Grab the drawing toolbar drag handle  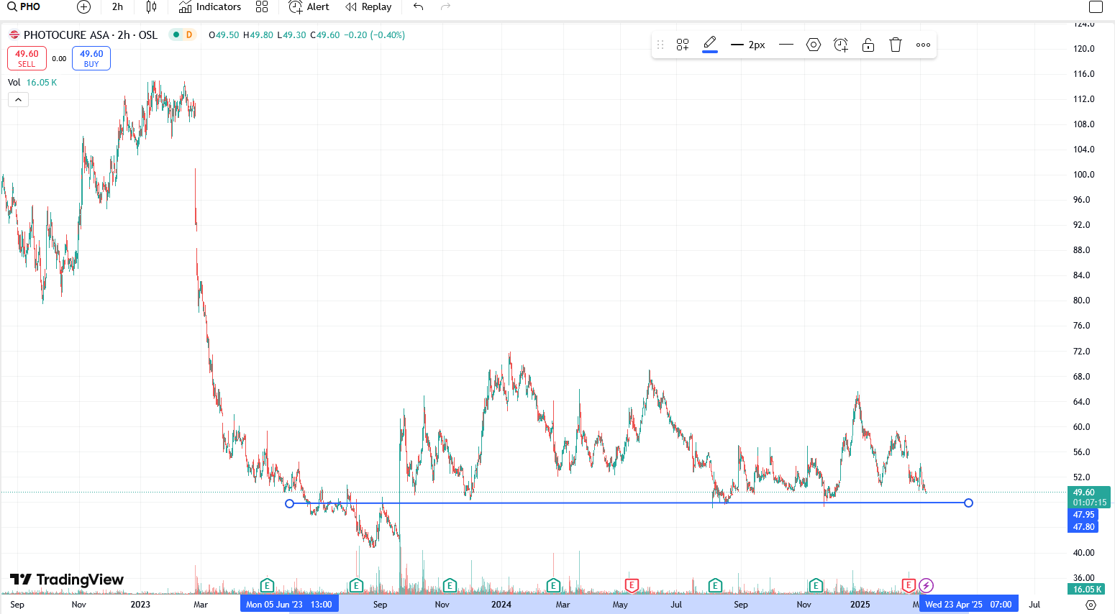(x=660, y=45)
